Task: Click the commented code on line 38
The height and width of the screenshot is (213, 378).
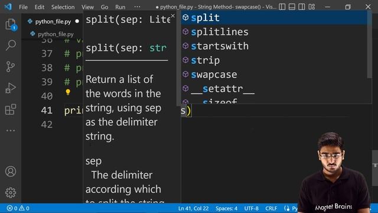Action: (73, 67)
